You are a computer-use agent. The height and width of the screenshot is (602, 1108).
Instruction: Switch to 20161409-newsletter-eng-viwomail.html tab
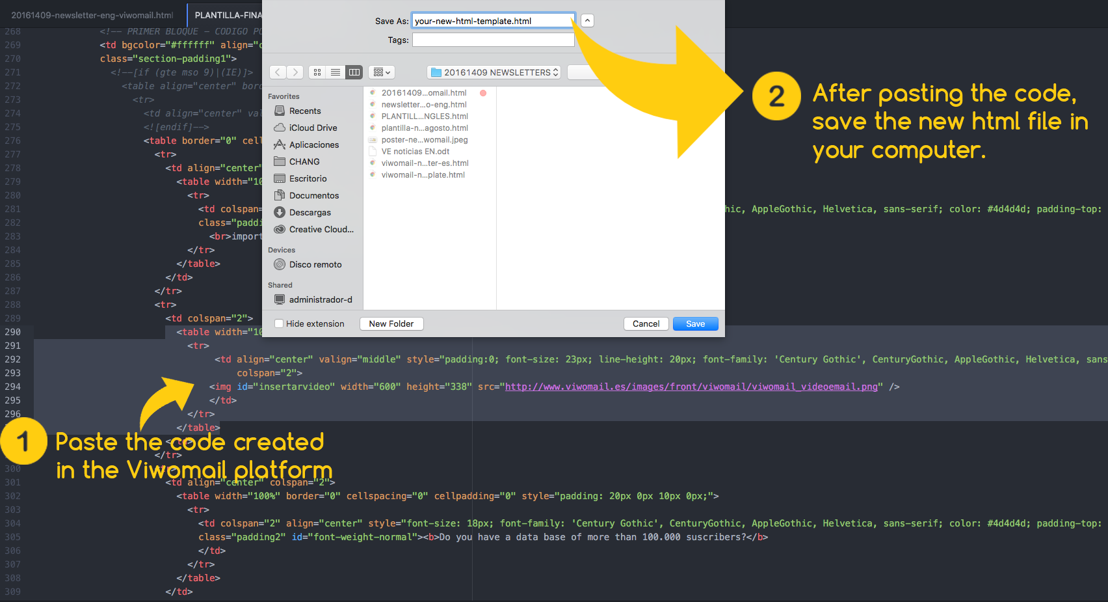pyautogui.click(x=92, y=15)
